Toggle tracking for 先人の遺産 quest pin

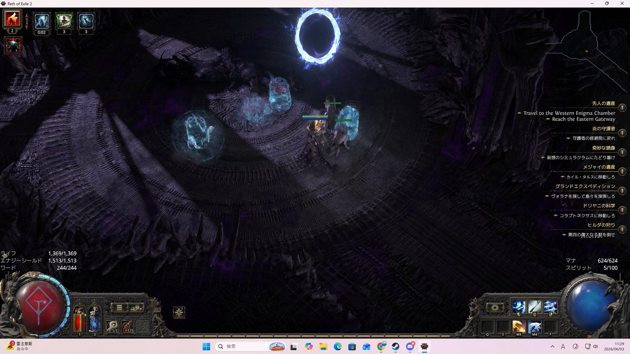[x=622, y=107]
